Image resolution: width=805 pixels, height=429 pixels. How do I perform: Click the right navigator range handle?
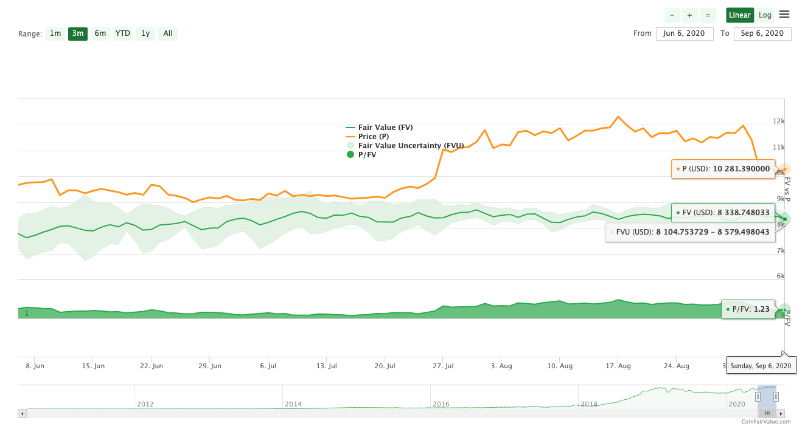(x=776, y=397)
